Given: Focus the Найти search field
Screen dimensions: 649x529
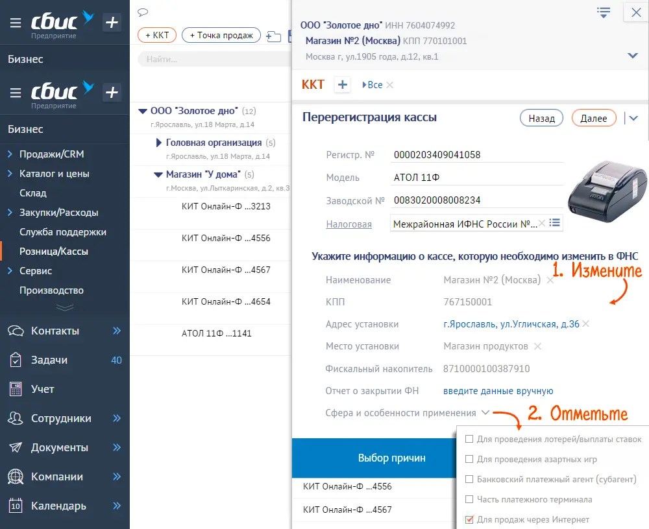Looking at the screenshot, I should (215, 59).
